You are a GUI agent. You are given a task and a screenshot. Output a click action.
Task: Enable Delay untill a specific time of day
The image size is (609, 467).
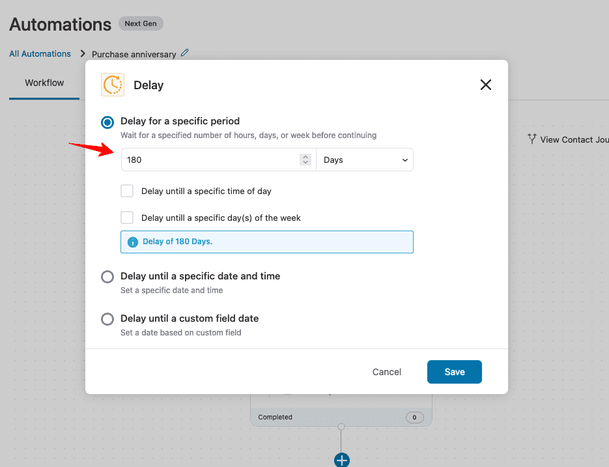[127, 191]
